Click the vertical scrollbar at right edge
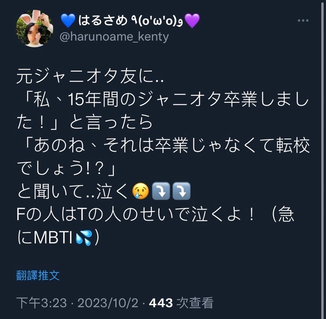The width and height of the screenshot is (326, 319). tap(323, 159)
